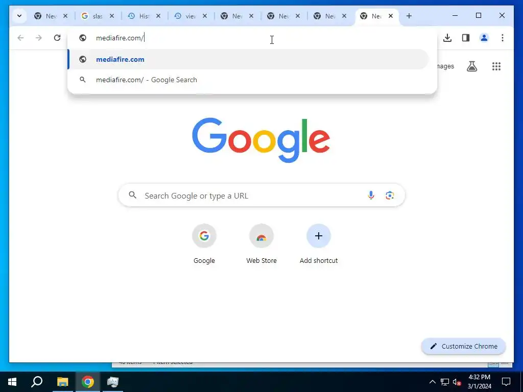Open the tab search dropdown arrow
This screenshot has width=523, height=392.
point(19,16)
